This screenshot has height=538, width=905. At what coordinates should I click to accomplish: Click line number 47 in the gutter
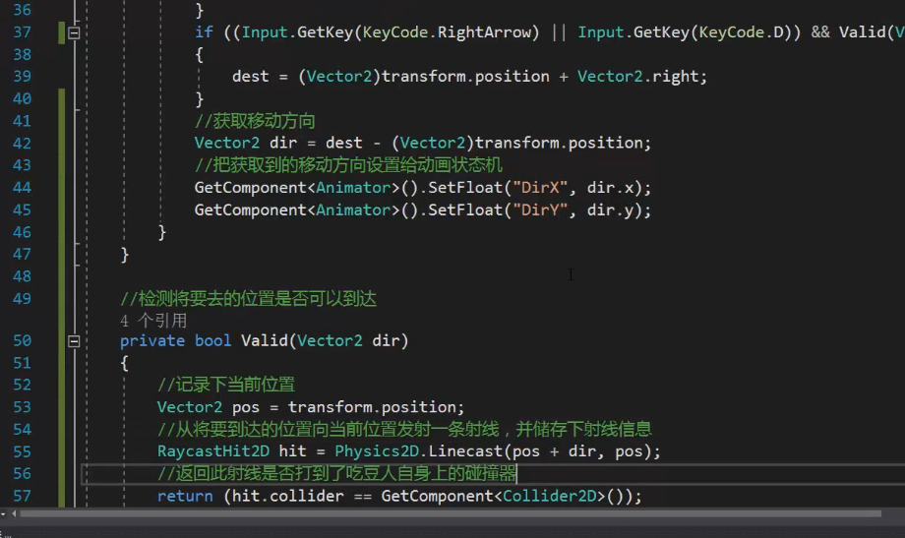pyautogui.click(x=22, y=254)
